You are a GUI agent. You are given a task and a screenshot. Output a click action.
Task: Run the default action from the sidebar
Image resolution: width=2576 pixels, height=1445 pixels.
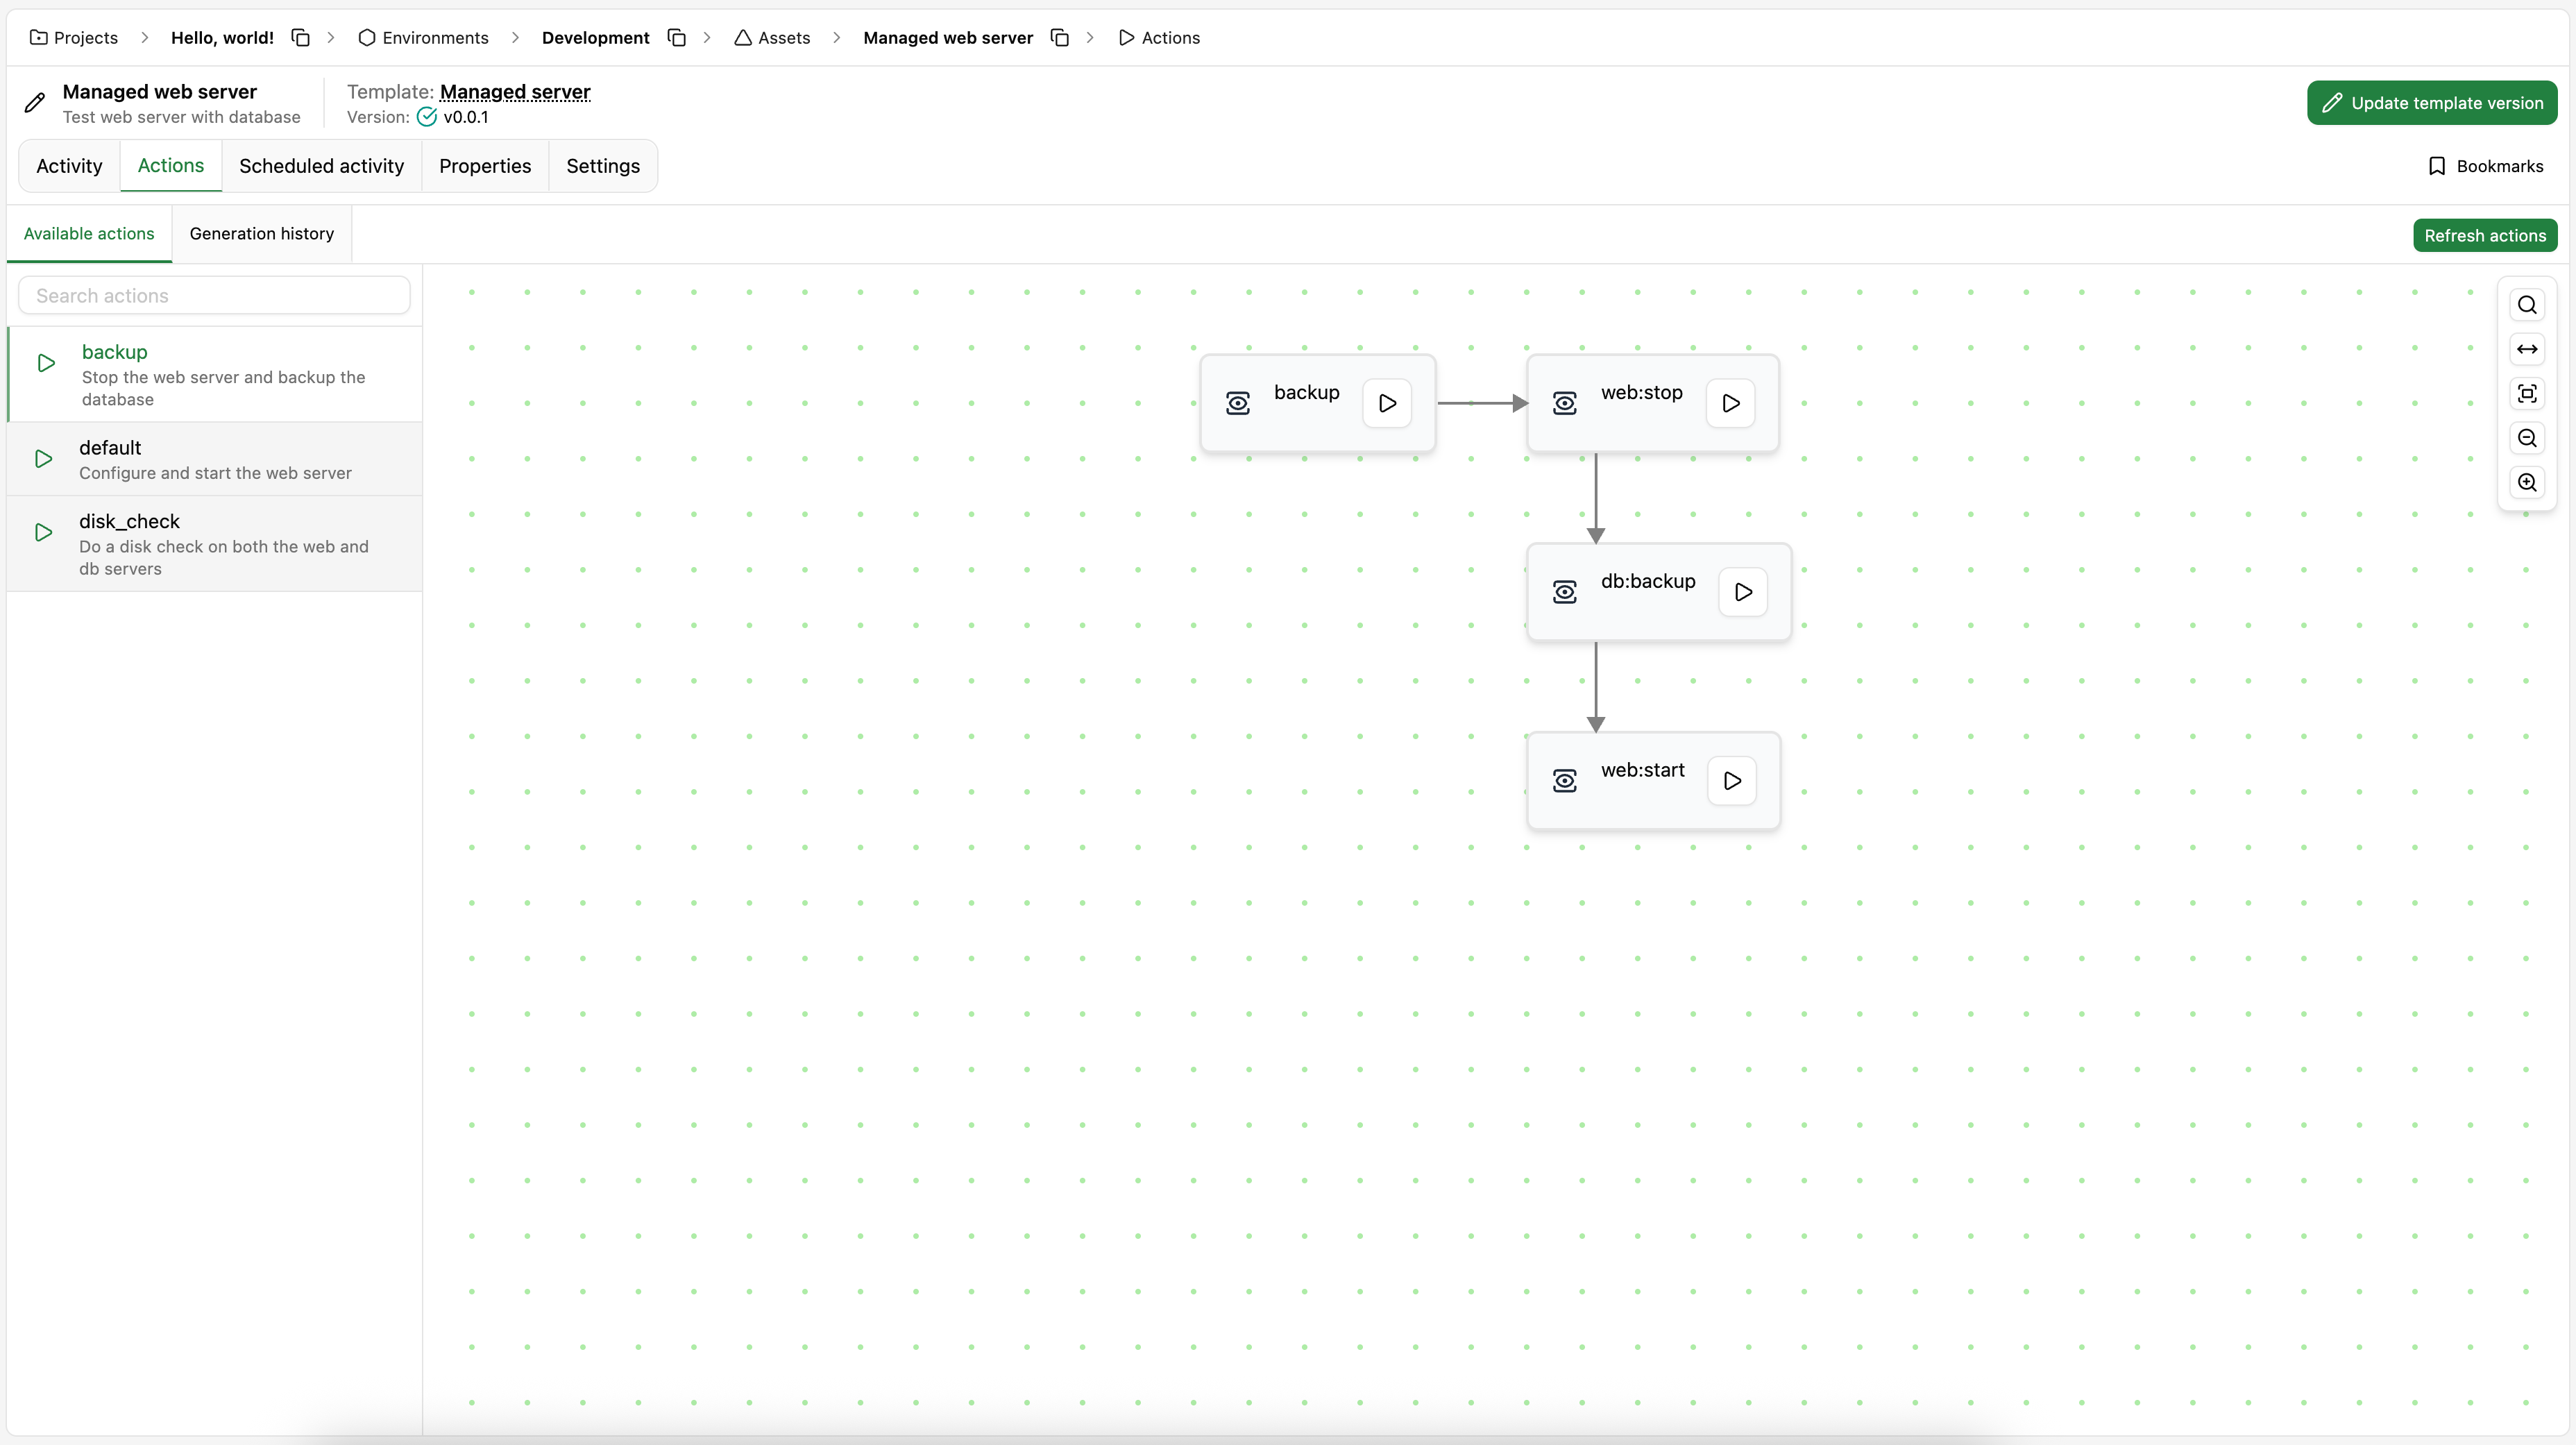click(42, 459)
